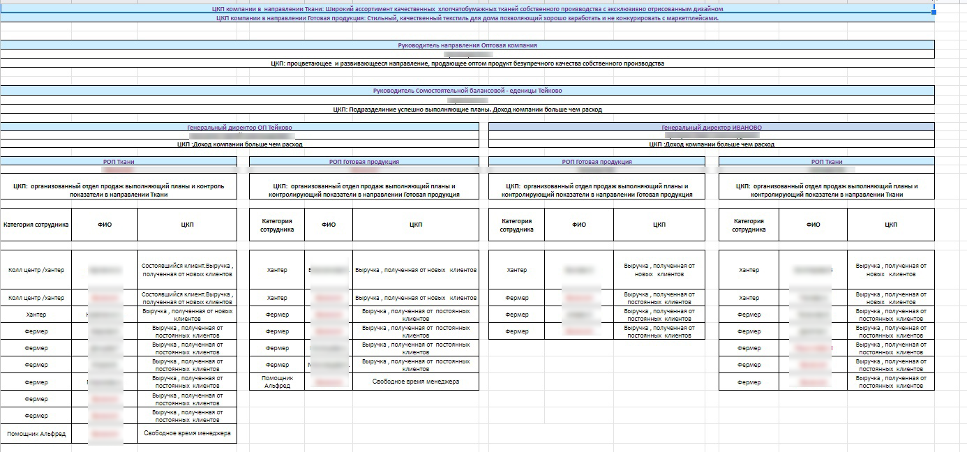Image resolution: width=967 pixels, height=452 pixels.
Task: Select 'от новых клиентов' cell in ИВАНОВО Готовая продукция table
Action: point(659,270)
